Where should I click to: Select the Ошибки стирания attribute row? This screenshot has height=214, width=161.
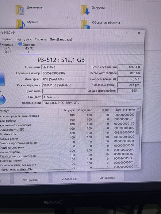(68, 146)
